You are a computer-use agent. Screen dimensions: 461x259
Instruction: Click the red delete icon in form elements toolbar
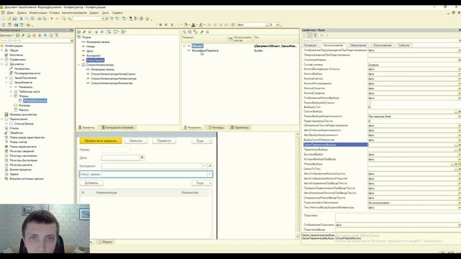tap(90, 32)
